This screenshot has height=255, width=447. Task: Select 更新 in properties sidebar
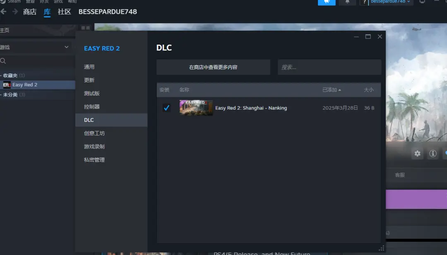click(111, 80)
